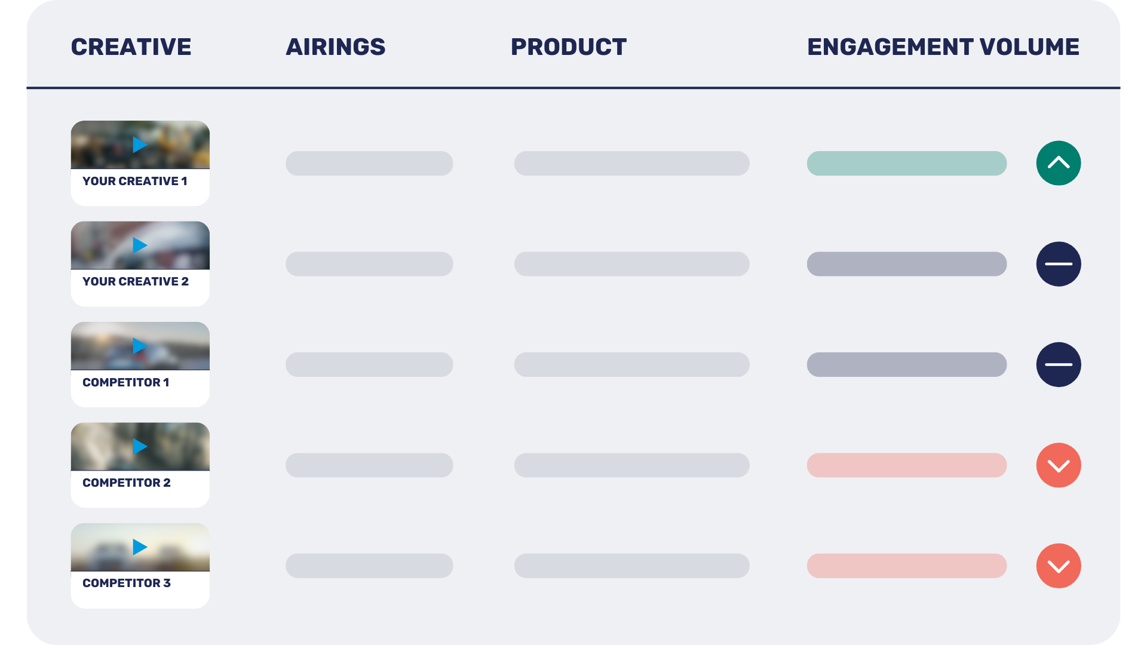Click Competitor 3 red down-arrow icon
This screenshot has width=1147, height=645.
click(x=1059, y=566)
